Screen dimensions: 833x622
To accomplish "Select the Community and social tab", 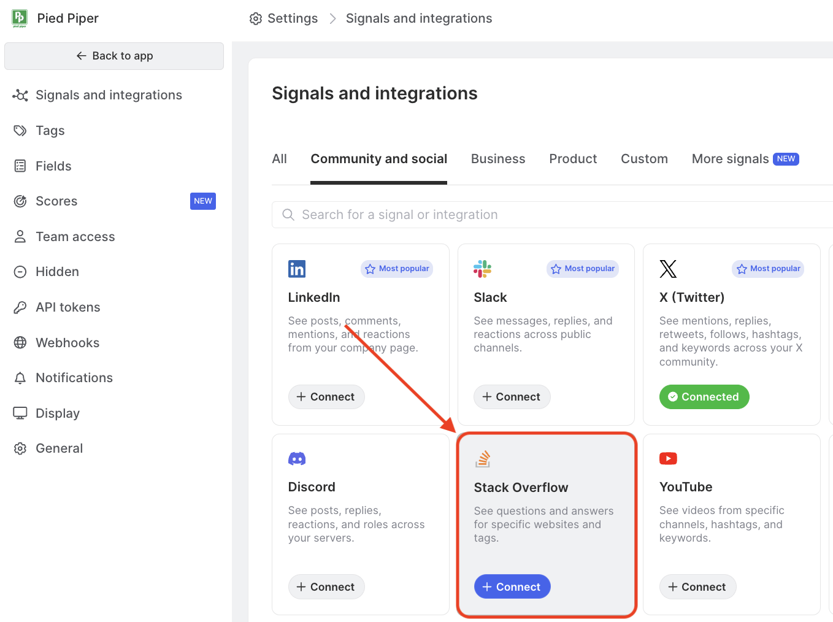I will [379, 159].
